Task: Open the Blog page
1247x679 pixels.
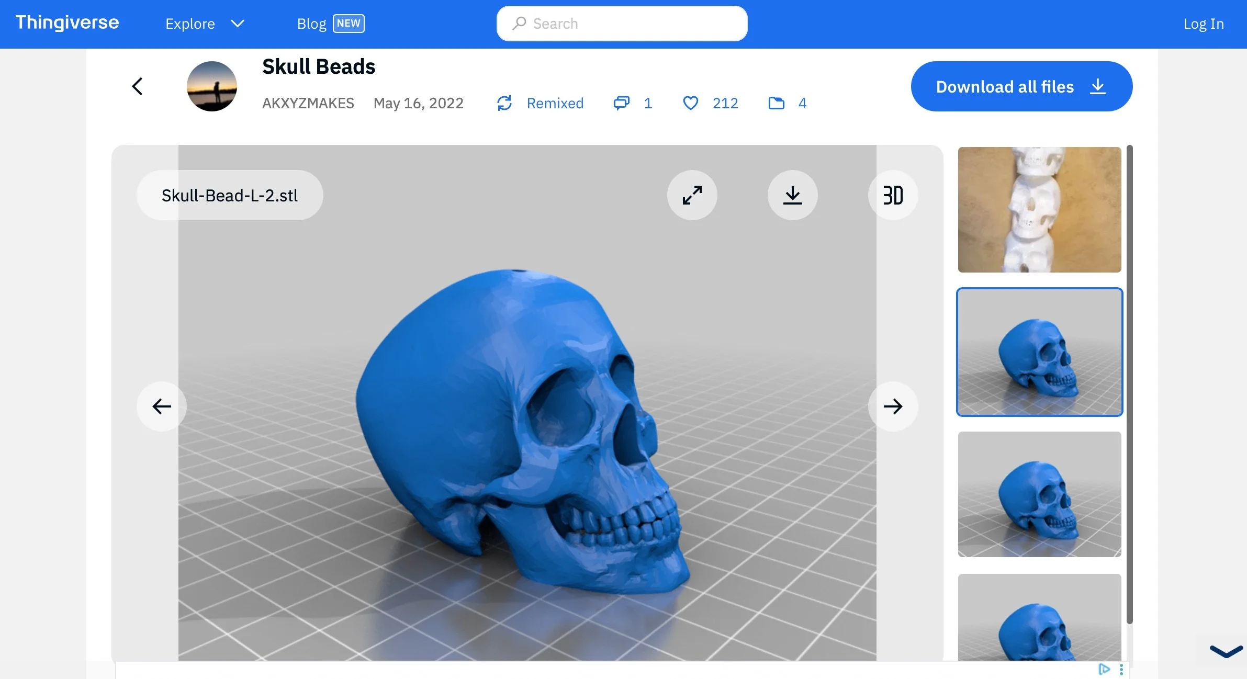Action: [312, 24]
